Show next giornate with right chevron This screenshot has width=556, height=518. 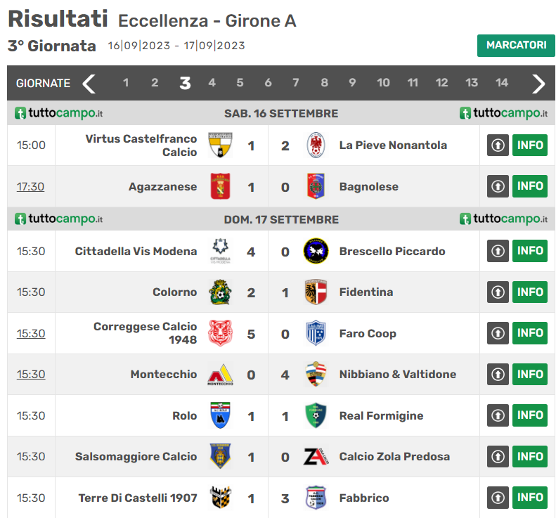tap(538, 84)
